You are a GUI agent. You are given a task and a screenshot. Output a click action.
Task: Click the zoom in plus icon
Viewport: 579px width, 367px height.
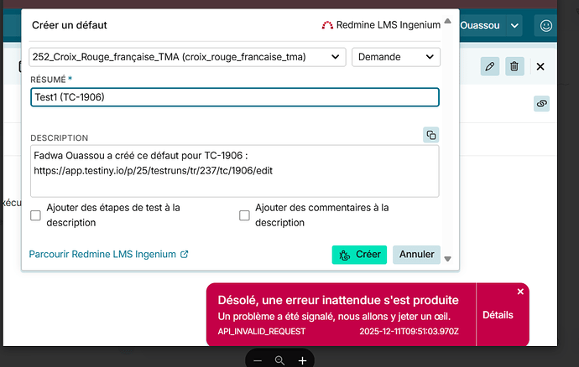pyautogui.click(x=302, y=359)
